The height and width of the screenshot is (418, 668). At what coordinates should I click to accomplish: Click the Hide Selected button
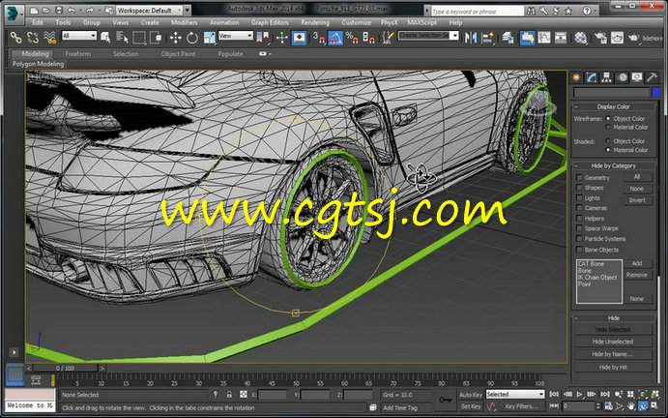click(x=613, y=330)
